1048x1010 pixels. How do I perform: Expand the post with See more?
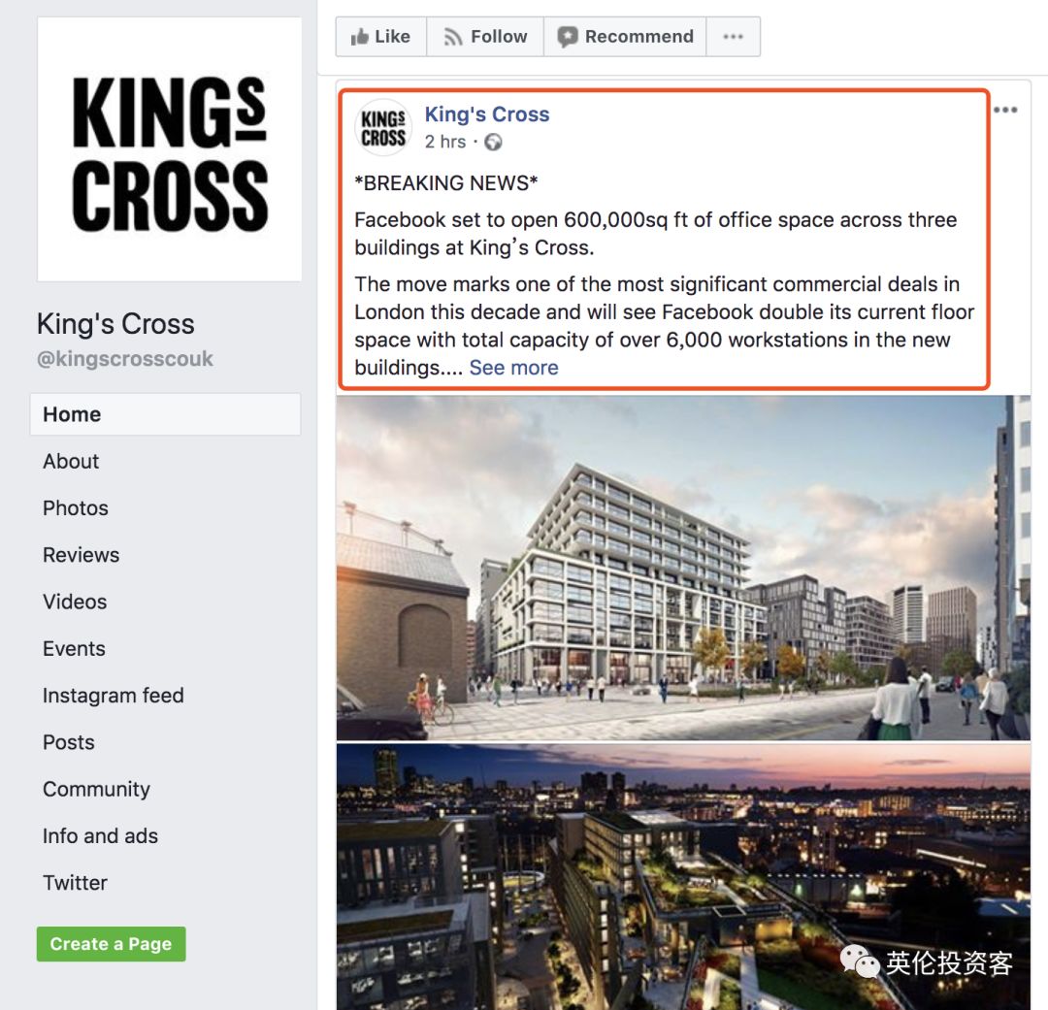click(x=513, y=368)
